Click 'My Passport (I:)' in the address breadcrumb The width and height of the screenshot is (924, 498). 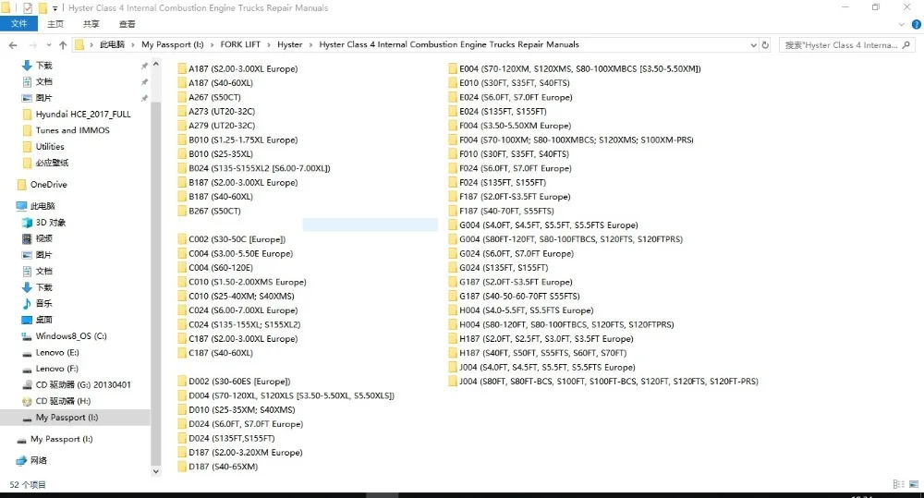tap(172, 44)
